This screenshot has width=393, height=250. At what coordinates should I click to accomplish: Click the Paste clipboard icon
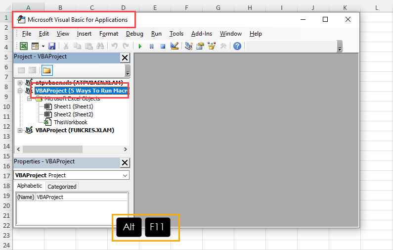88,46
